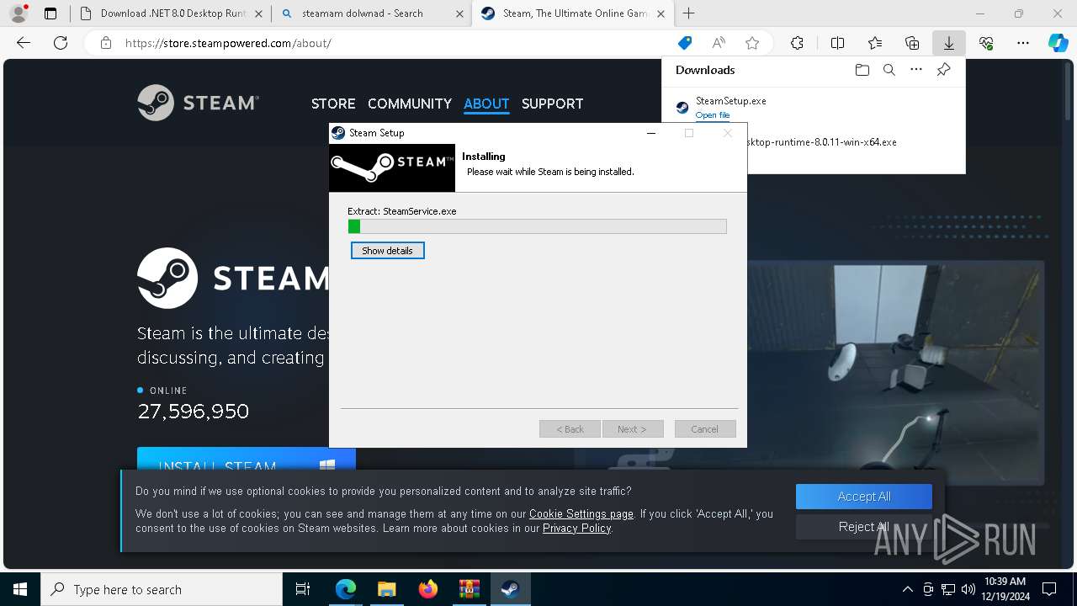Open Edge Settings and more menu
1077x606 pixels.
coord(1023,43)
